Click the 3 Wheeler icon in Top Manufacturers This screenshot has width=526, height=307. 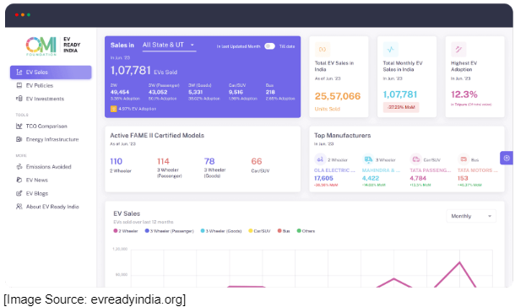pyautogui.click(x=368, y=159)
